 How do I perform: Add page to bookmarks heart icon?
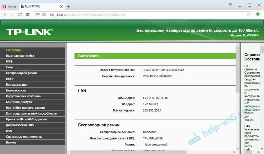click(x=249, y=15)
